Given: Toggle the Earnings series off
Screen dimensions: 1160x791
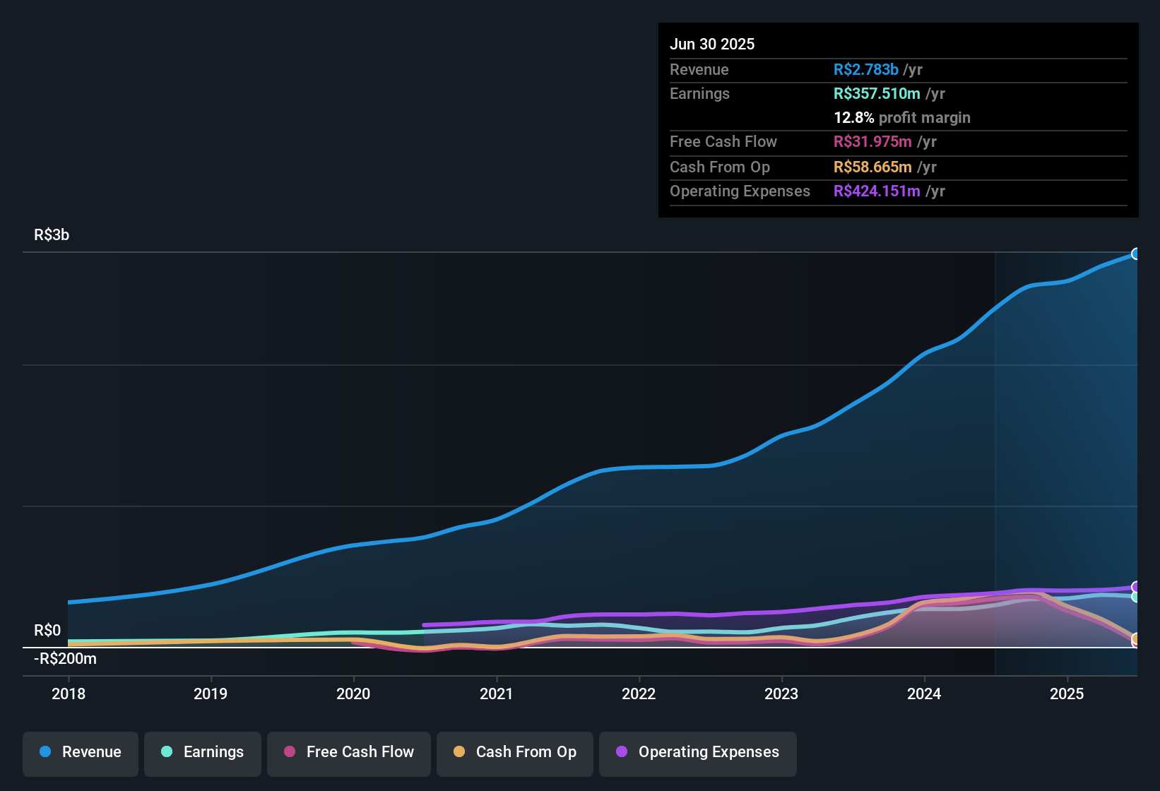Looking at the screenshot, I should [203, 753].
